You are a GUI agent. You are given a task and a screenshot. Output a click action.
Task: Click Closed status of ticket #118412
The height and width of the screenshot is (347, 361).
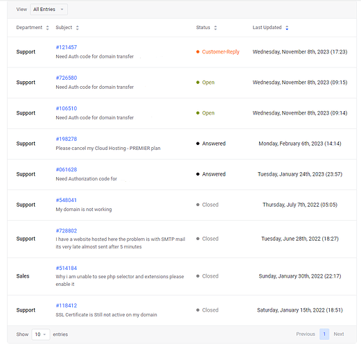tap(210, 310)
